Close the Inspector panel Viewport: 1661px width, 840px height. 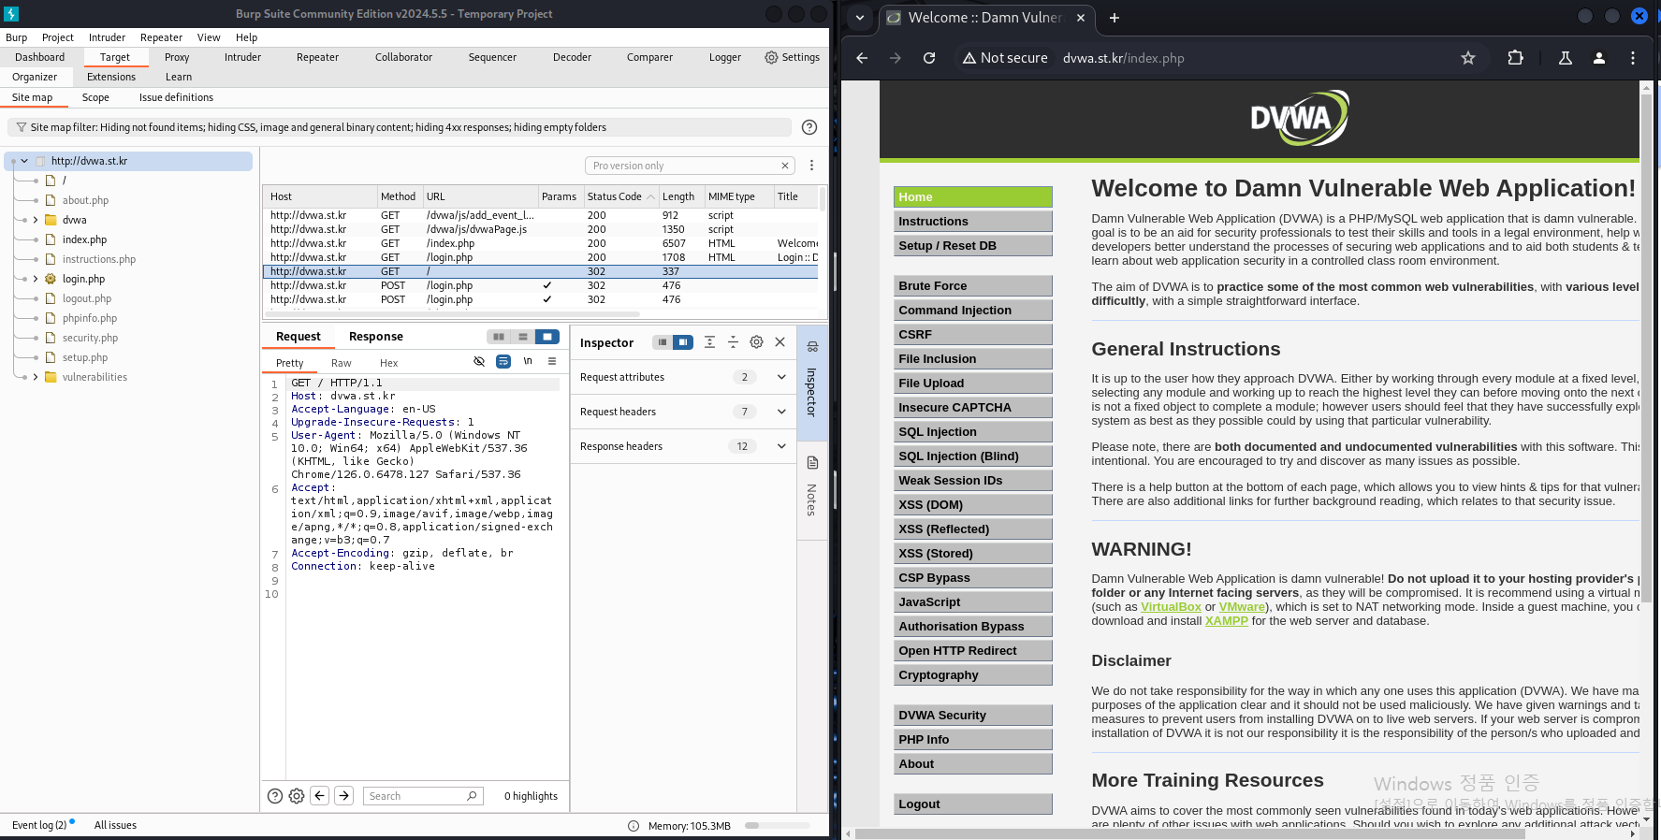[780, 342]
